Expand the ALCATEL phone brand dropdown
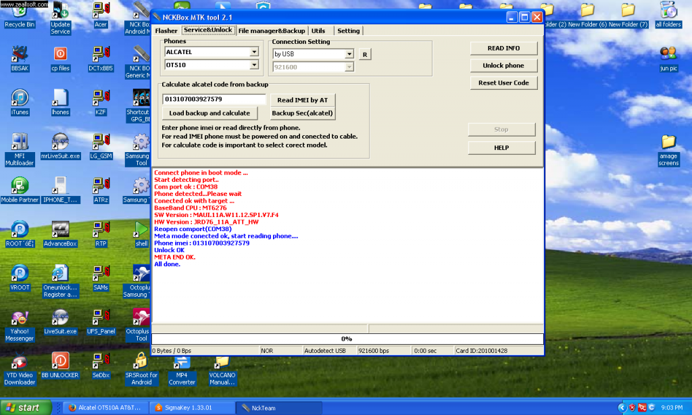Screen dimensions: 692x415 pyautogui.click(x=254, y=52)
